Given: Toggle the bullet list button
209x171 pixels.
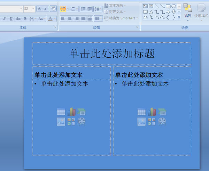Looking at the screenshot, I should point(63,9).
